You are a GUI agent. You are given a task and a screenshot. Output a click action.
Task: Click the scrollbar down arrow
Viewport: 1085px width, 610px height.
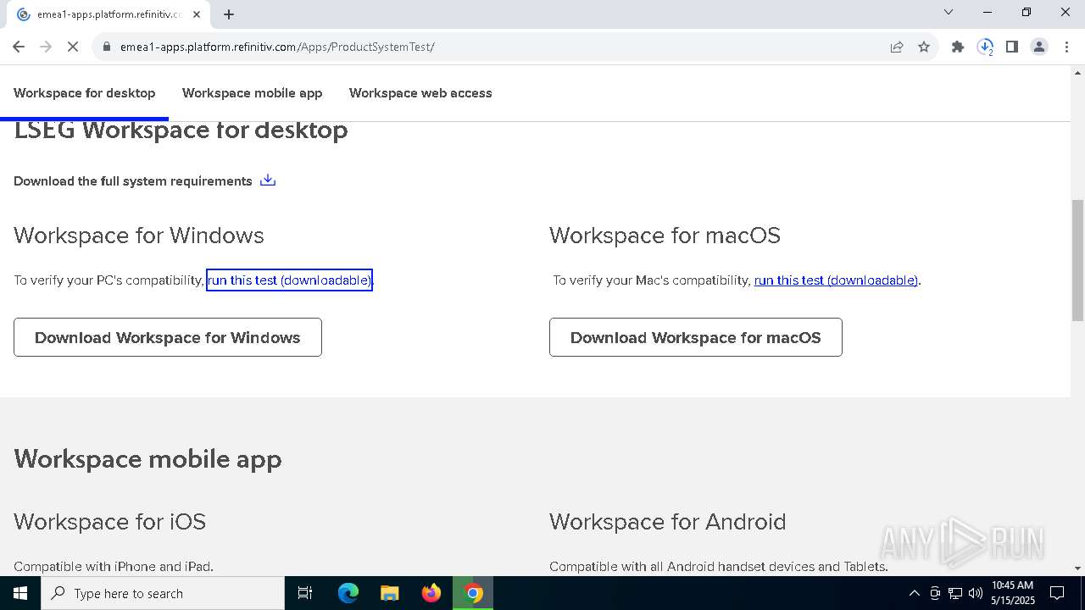[1077, 568]
